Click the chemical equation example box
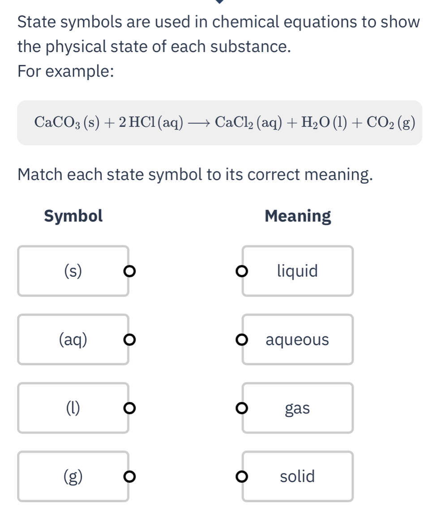Image resolution: width=439 pixels, height=515 pixels. (x=219, y=124)
